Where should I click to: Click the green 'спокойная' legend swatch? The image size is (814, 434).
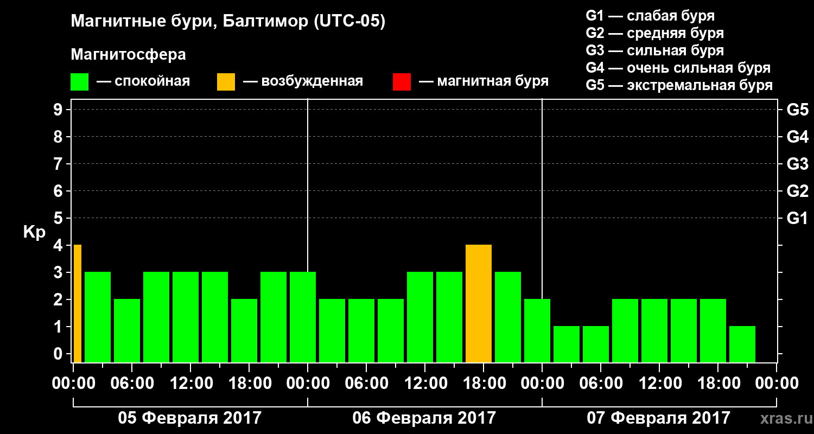click(79, 82)
